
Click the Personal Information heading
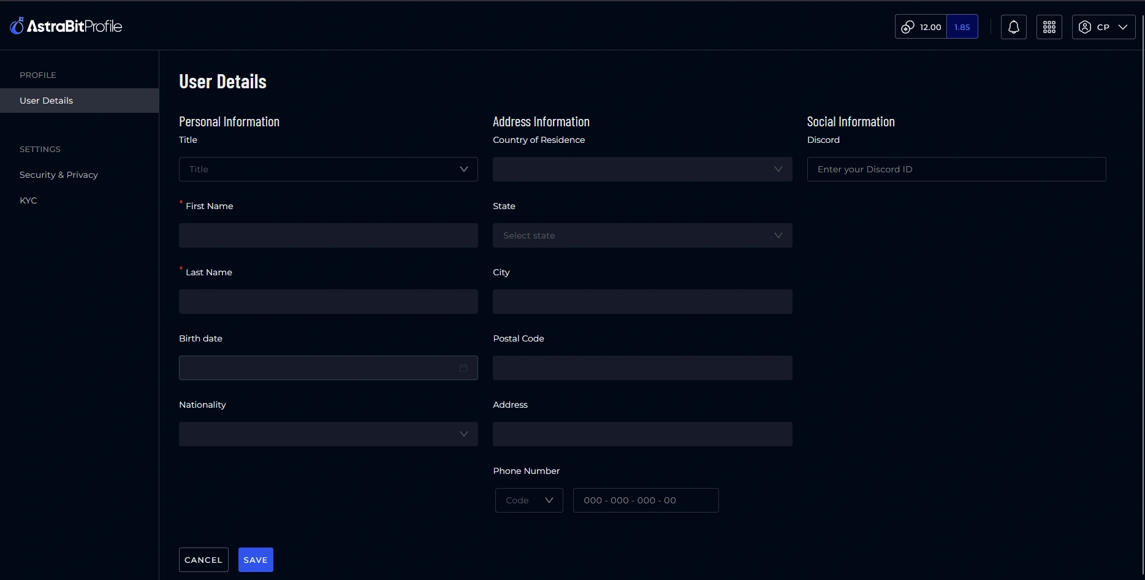point(229,121)
